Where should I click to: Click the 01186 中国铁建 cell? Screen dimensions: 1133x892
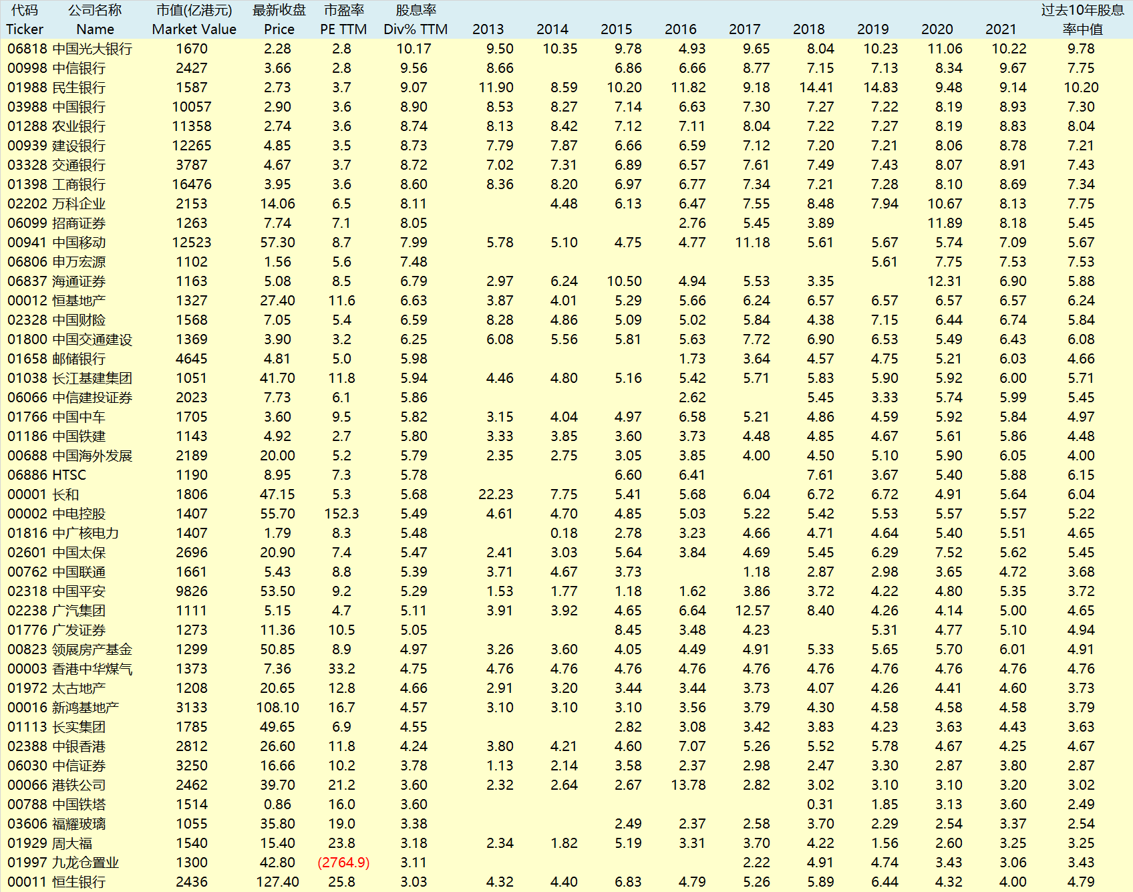tap(56, 436)
